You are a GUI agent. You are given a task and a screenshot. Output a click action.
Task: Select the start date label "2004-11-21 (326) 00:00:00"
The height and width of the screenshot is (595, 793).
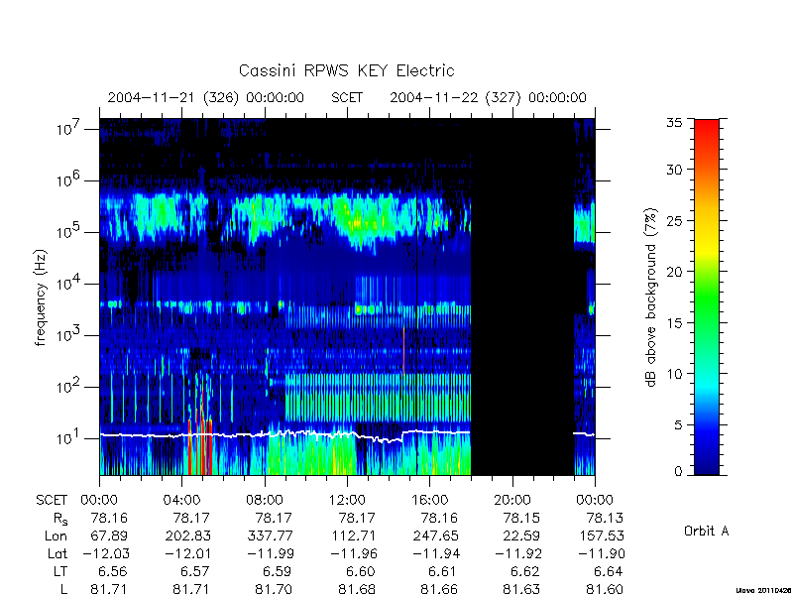[206, 97]
